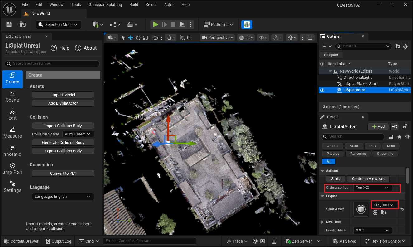Click the hourglass icon in the status bar
This screenshot has height=247, width=413.
(x=274, y=241)
